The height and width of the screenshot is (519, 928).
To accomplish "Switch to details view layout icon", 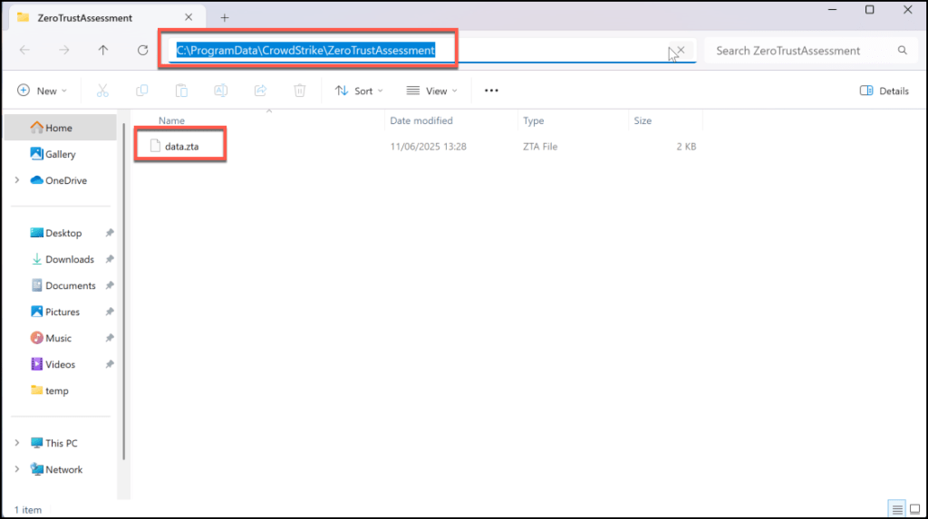I will (x=895, y=509).
